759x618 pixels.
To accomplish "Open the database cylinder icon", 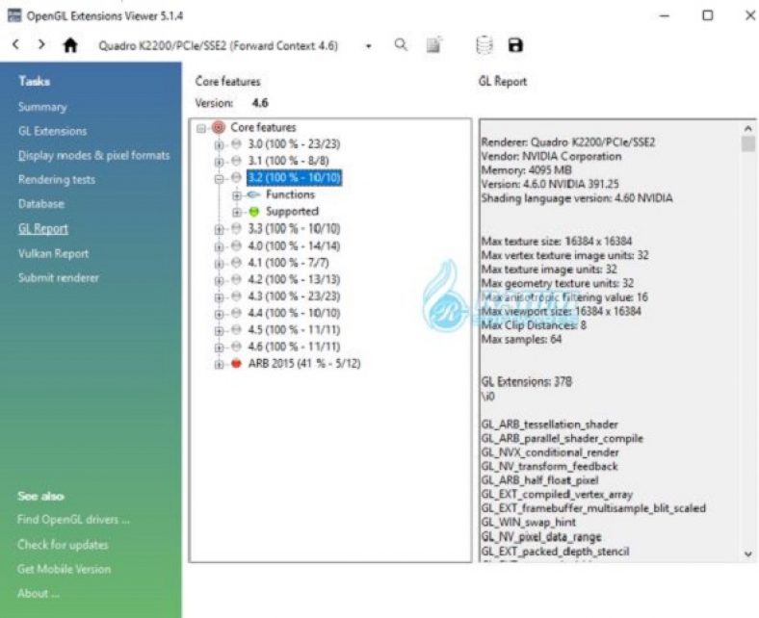I will (x=484, y=45).
